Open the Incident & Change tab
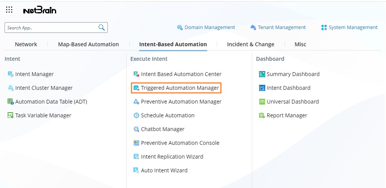This screenshot has height=188, width=386. 250,44
